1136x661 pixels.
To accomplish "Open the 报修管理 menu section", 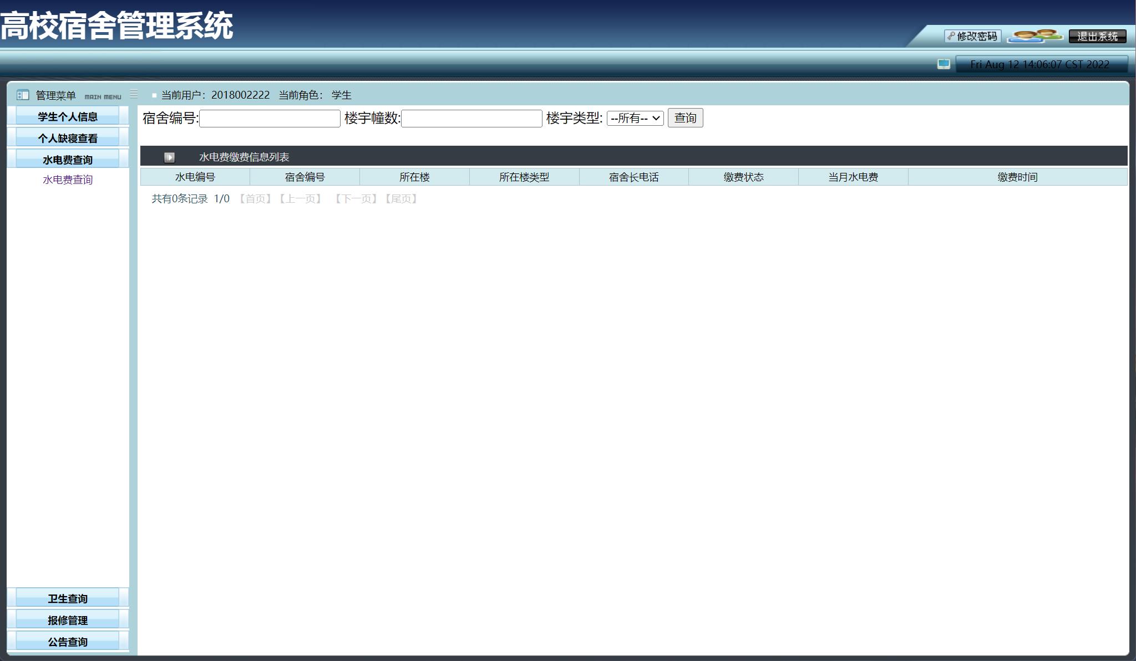I will pyautogui.click(x=67, y=619).
